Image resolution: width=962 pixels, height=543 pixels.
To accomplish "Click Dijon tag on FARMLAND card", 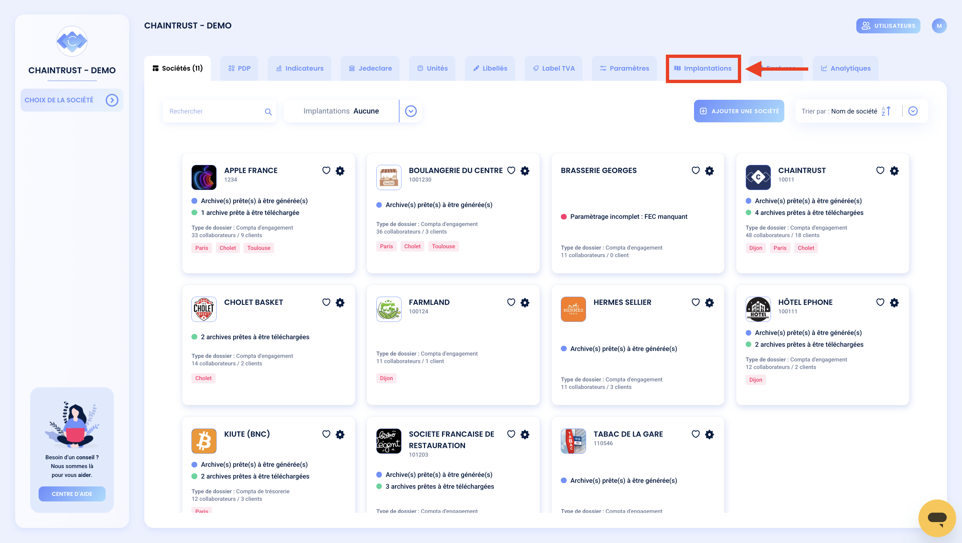I will (386, 378).
